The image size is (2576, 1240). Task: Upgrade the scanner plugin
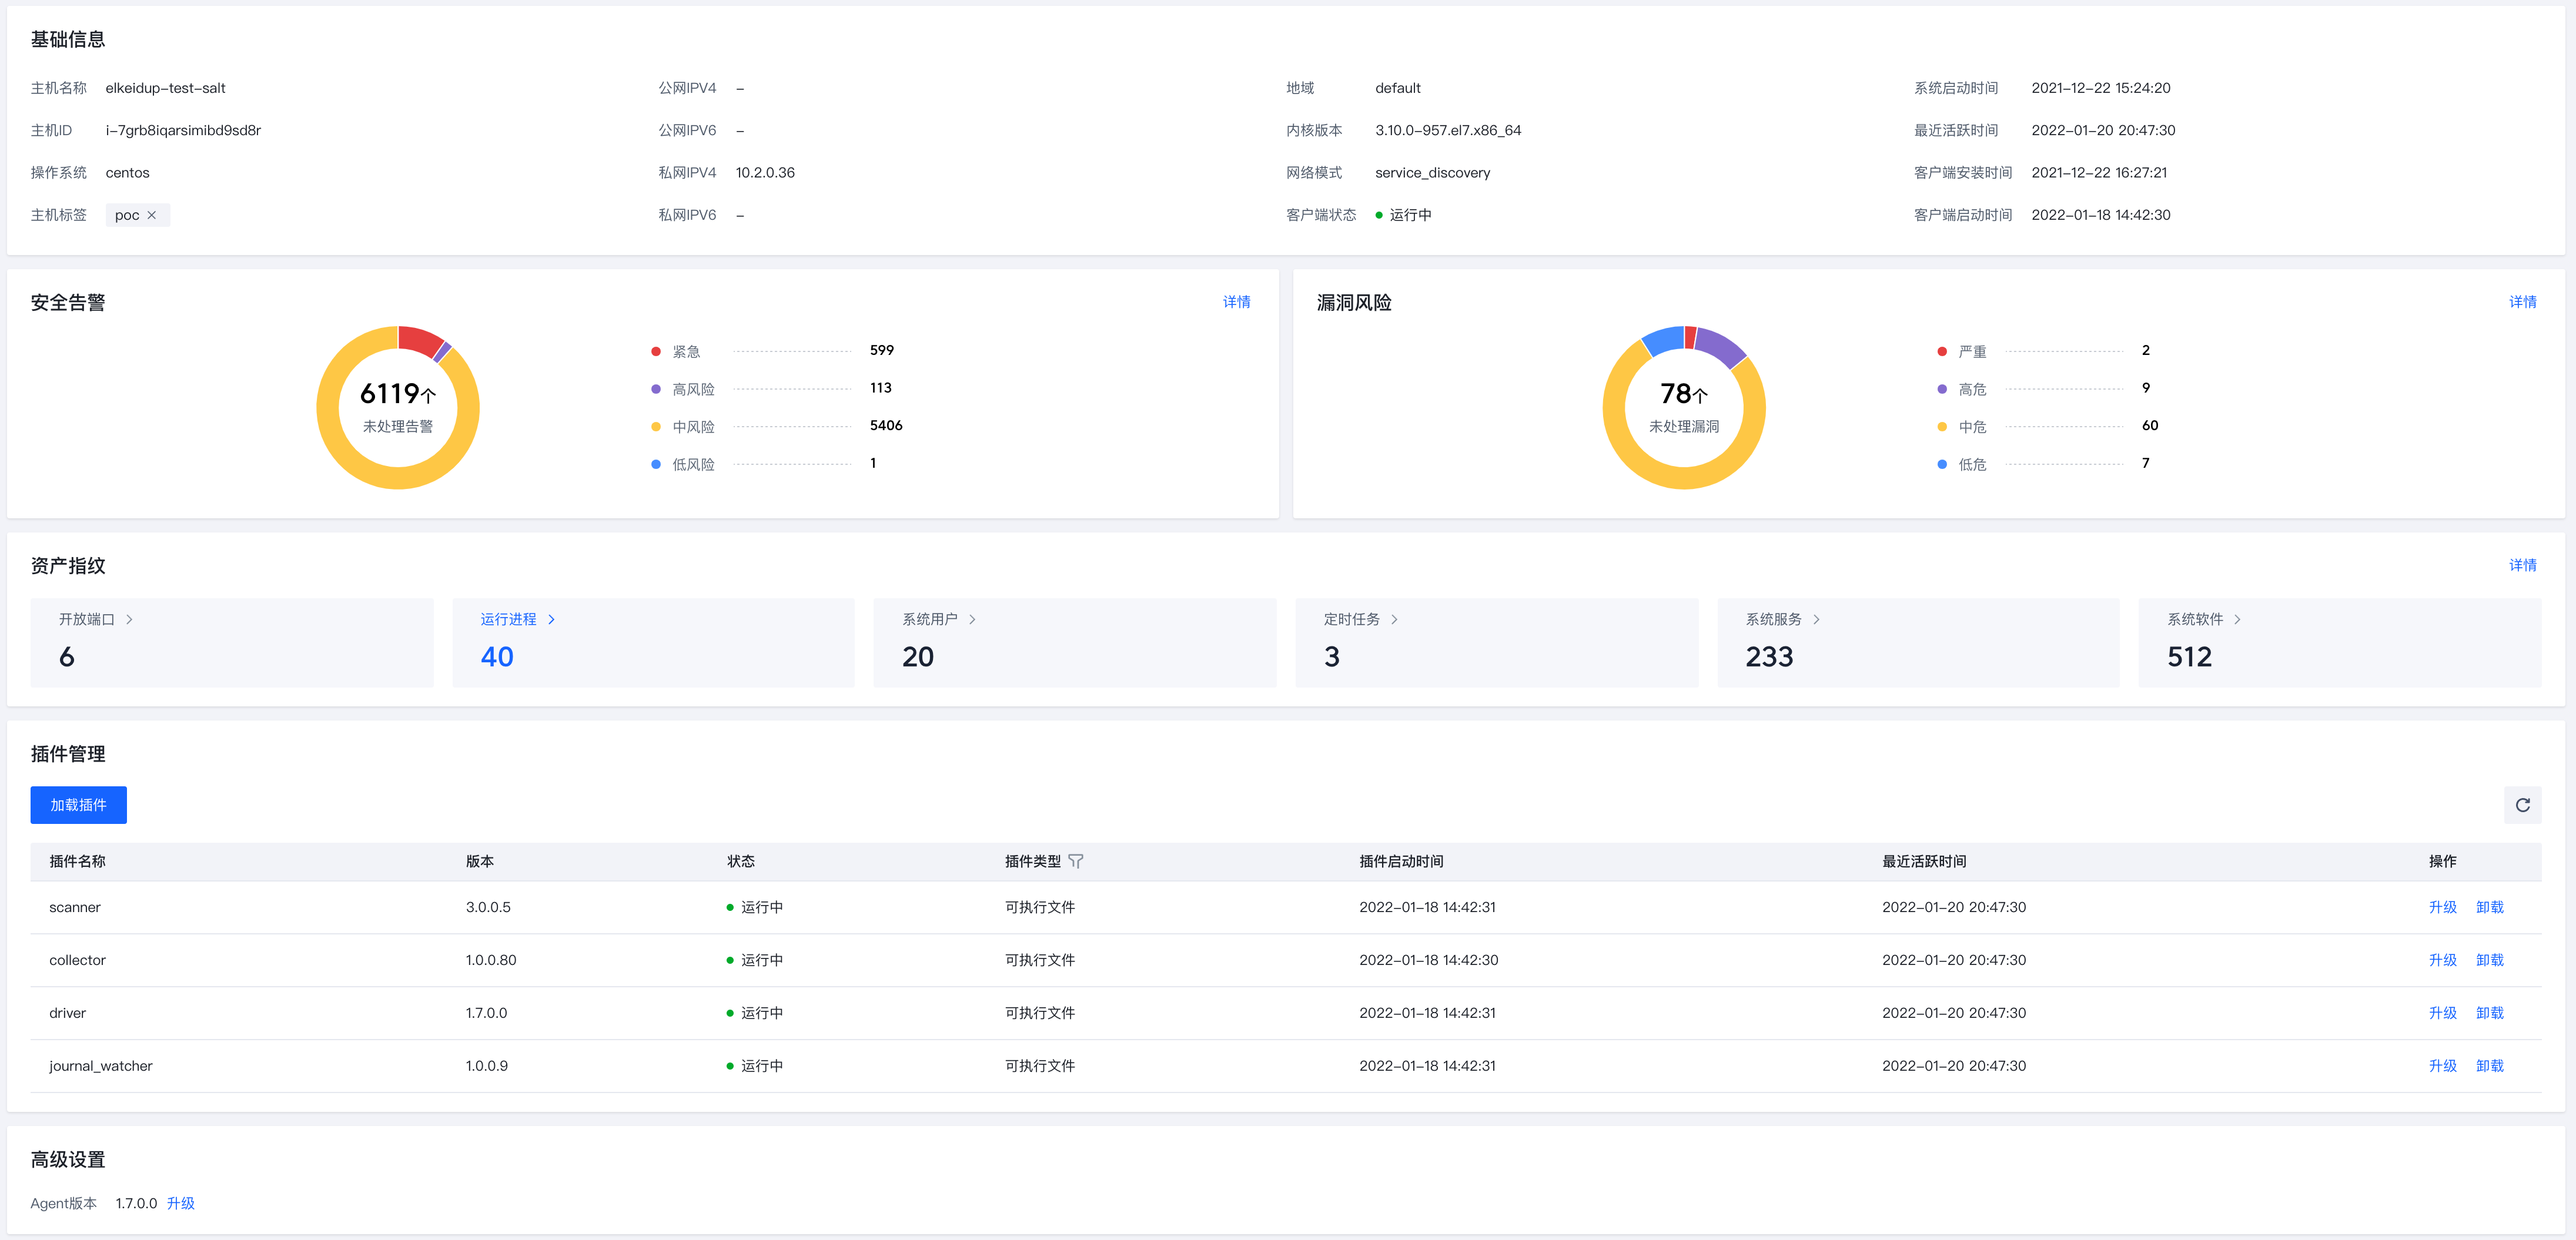[2442, 907]
